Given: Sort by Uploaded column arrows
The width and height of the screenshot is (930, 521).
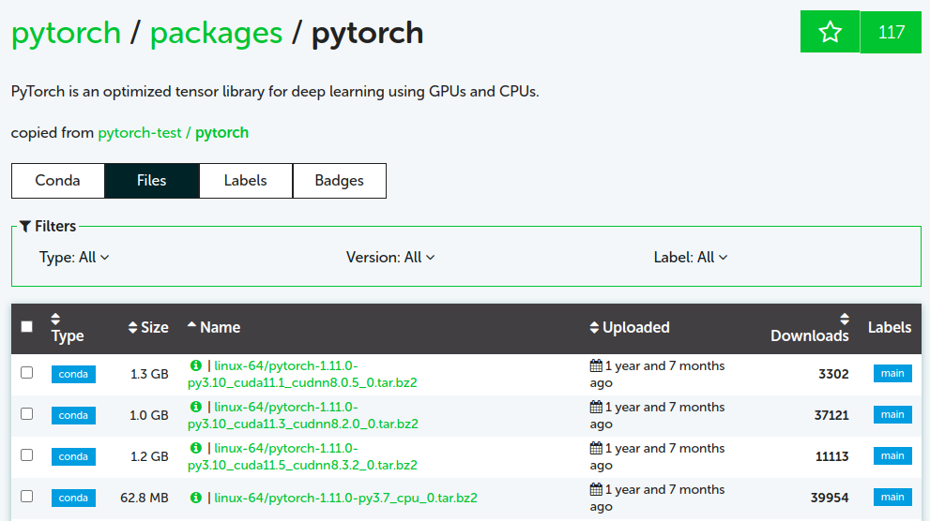Looking at the screenshot, I should point(594,327).
